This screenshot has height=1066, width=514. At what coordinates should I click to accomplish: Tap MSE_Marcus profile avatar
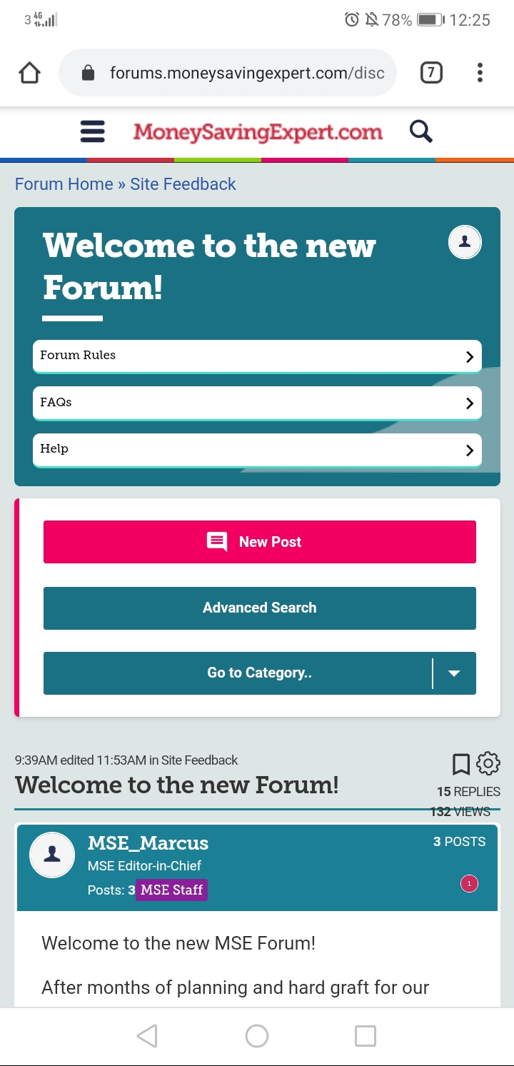(x=52, y=855)
